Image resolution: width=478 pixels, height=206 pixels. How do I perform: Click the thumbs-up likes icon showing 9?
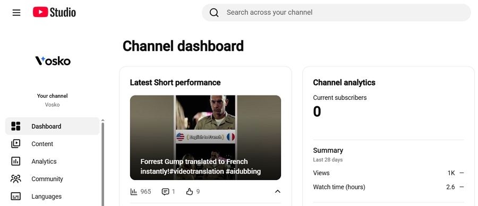[x=190, y=192]
